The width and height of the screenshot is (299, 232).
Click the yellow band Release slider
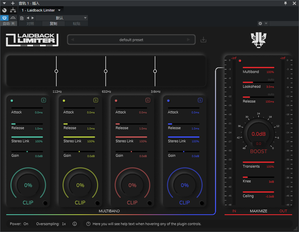[x=79, y=124]
